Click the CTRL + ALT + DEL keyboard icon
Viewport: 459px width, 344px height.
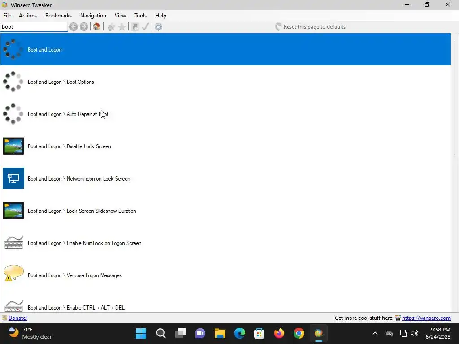tap(14, 306)
